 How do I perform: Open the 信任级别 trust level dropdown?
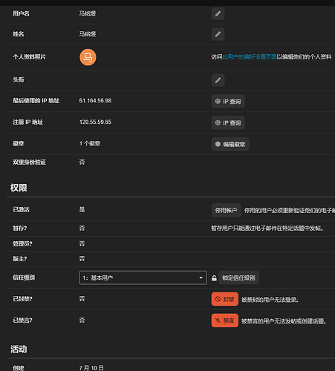click(x=143, y=278)
